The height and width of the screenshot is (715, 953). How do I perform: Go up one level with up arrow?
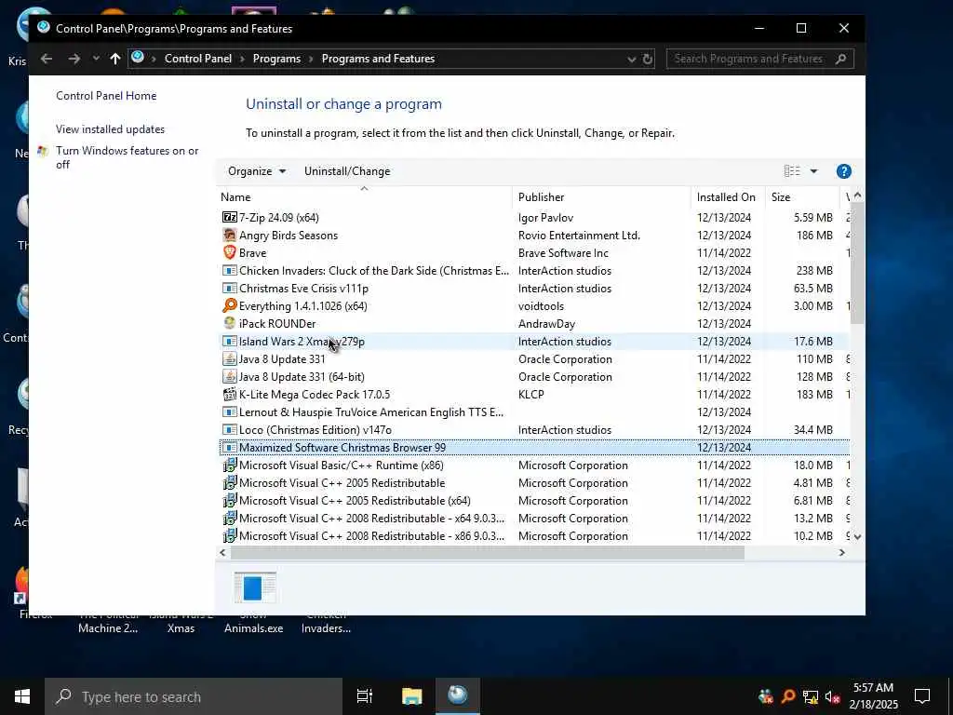(114, 59)
